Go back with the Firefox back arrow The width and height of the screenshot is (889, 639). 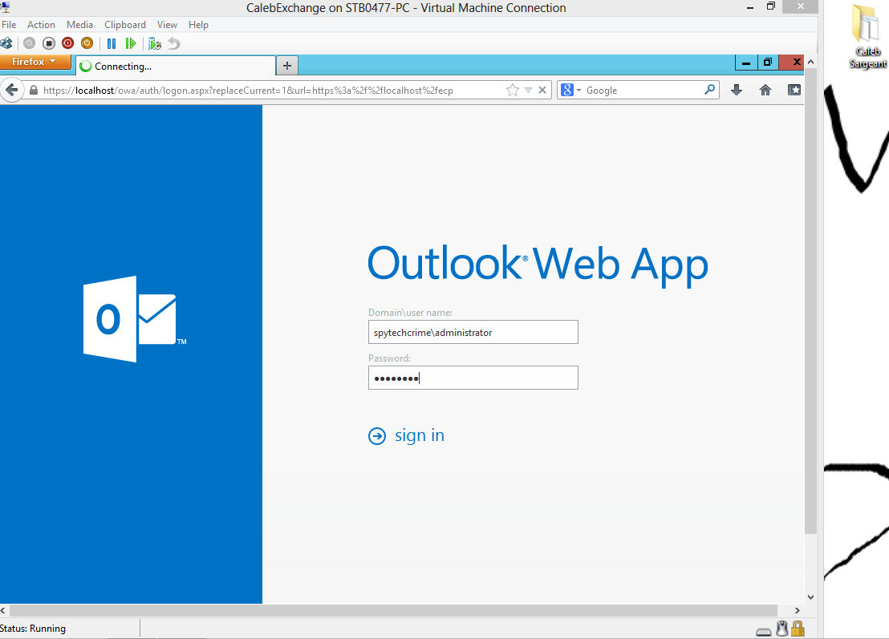click(12, 90)
